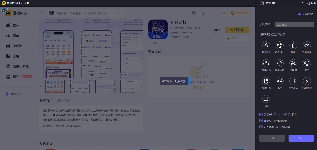Open the calendar reservation icon in the toolbar
The image size is (317, 150).
coord(194,13)
